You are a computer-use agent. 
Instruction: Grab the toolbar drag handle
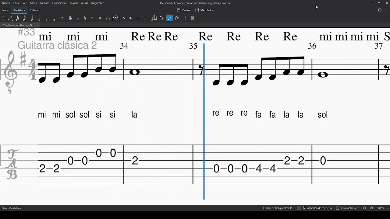click(3, 18)
